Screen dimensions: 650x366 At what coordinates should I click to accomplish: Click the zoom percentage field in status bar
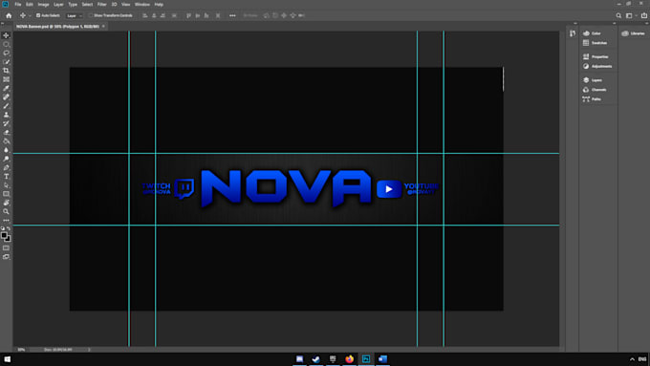21,350
